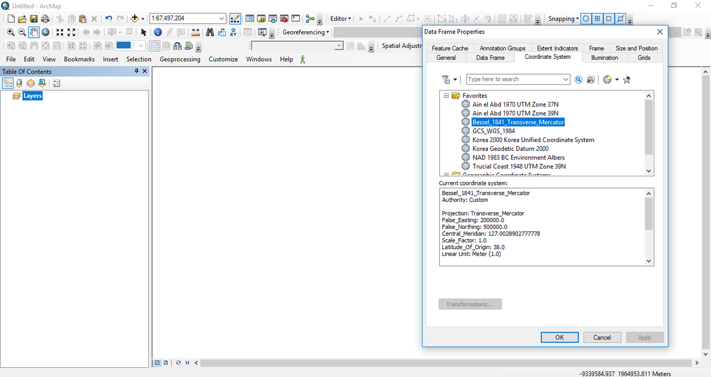The image size is (711, 377).
Task: Select Korea Geodetic Datum 2000
Action: [510, 149]
